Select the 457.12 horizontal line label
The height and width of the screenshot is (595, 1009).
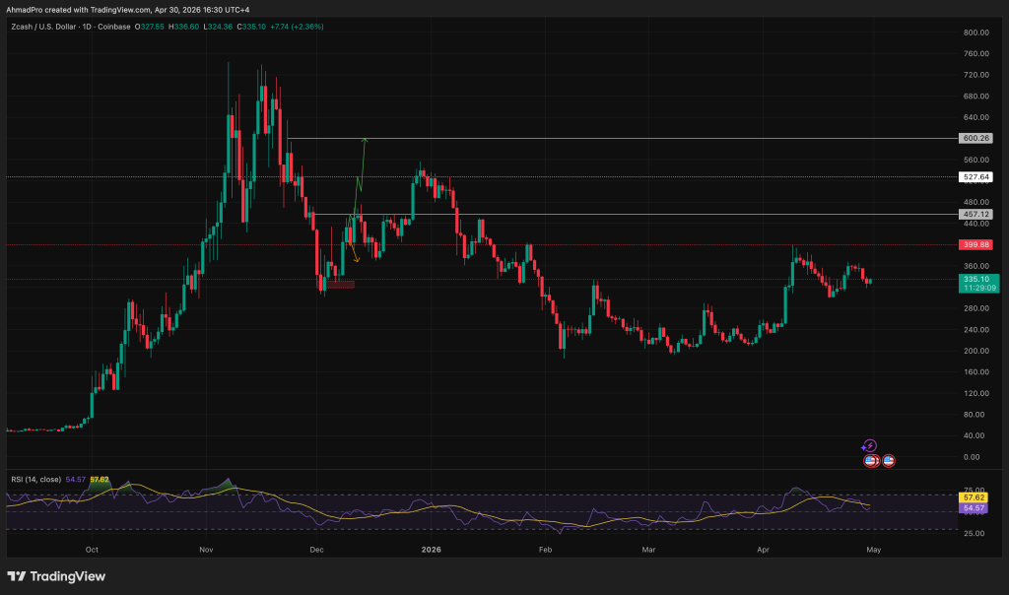(975, 214)
